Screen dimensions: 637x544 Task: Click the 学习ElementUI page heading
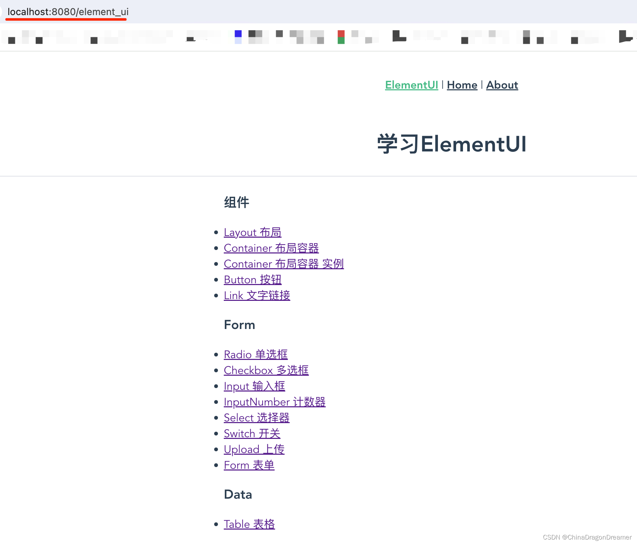click(x=452, y=144)
